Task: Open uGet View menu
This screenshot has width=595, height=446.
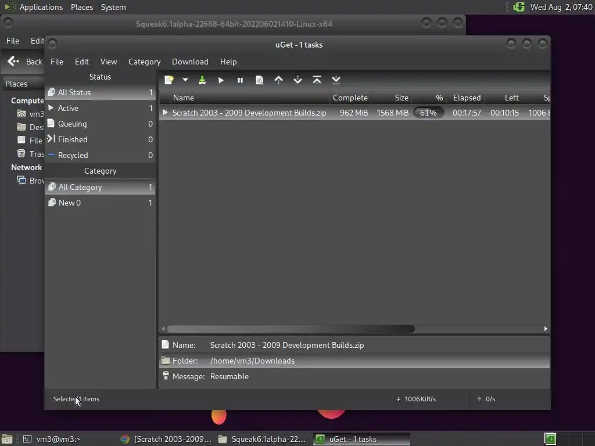Action: 109,62
